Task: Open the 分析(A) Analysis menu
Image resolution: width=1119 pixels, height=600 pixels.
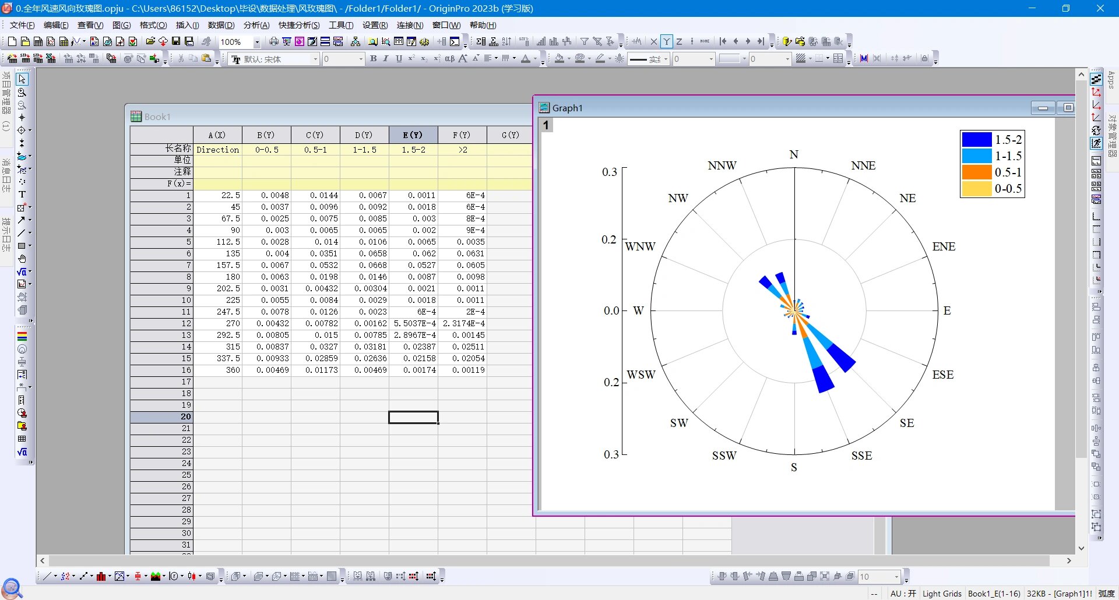Action: coord(256,25)
